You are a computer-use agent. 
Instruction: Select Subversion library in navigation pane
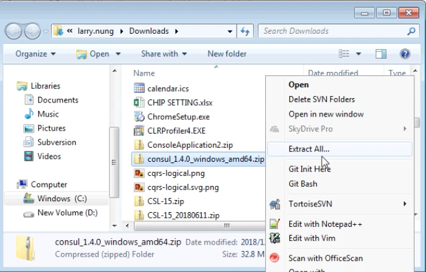click(x=50, y=143)
